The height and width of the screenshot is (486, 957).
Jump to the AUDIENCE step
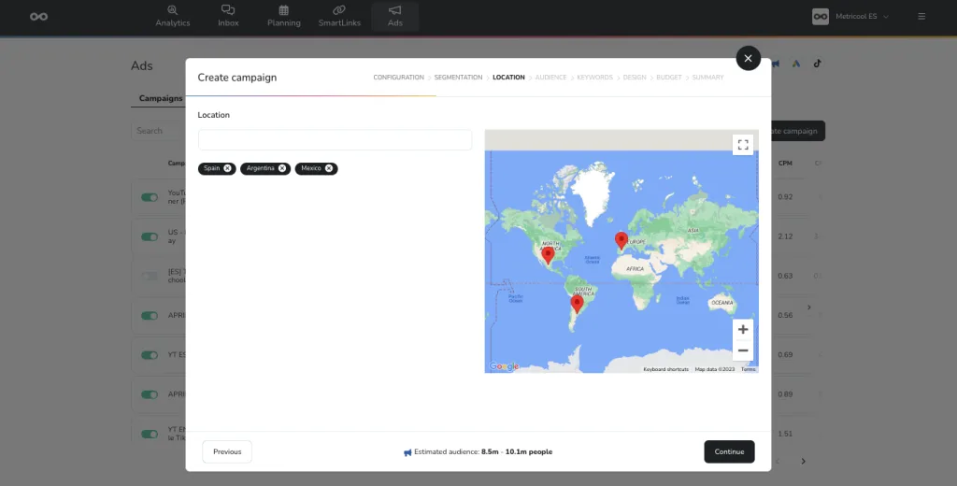[x=550, y=78]
